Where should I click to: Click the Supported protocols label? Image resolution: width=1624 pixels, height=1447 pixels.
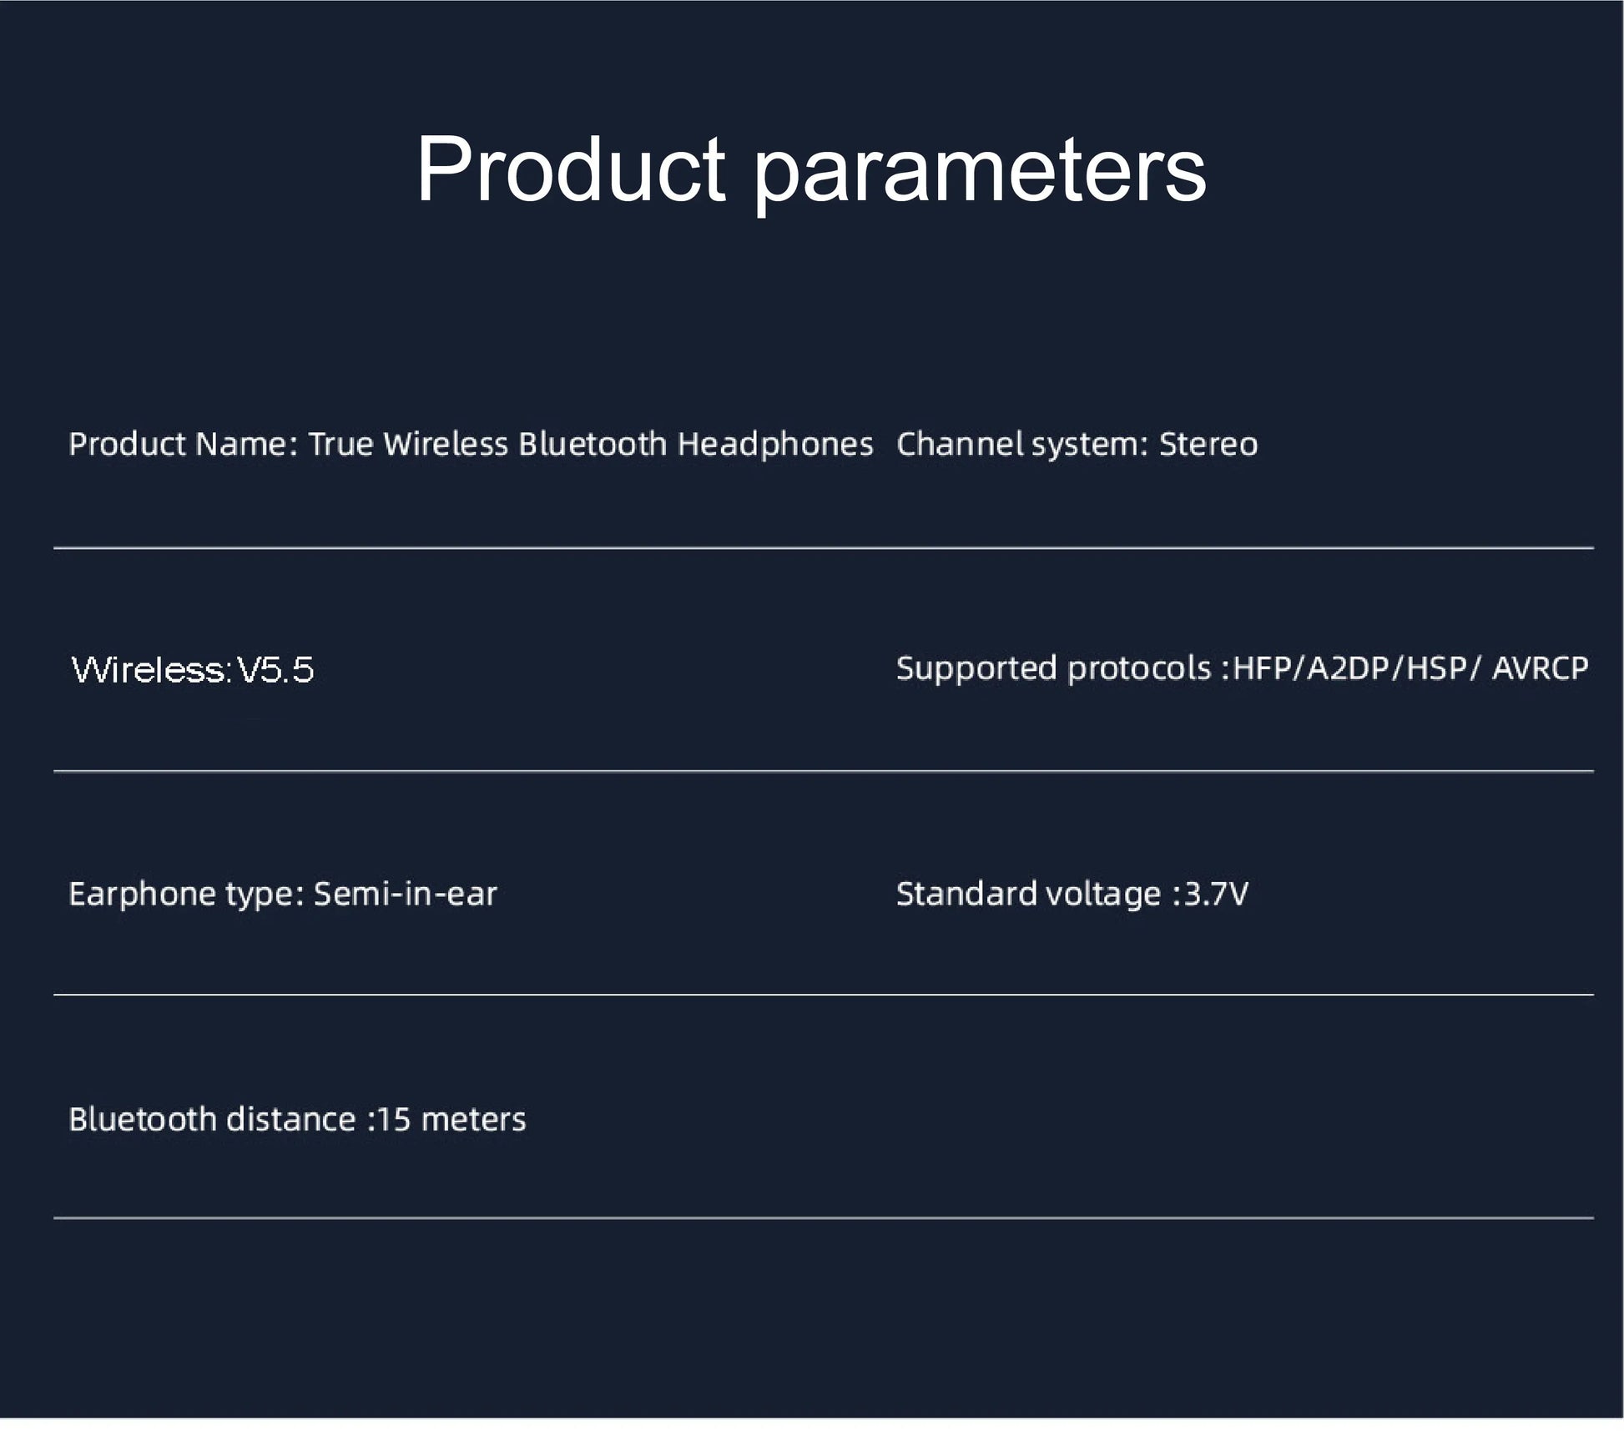[x=1053, y=669]
